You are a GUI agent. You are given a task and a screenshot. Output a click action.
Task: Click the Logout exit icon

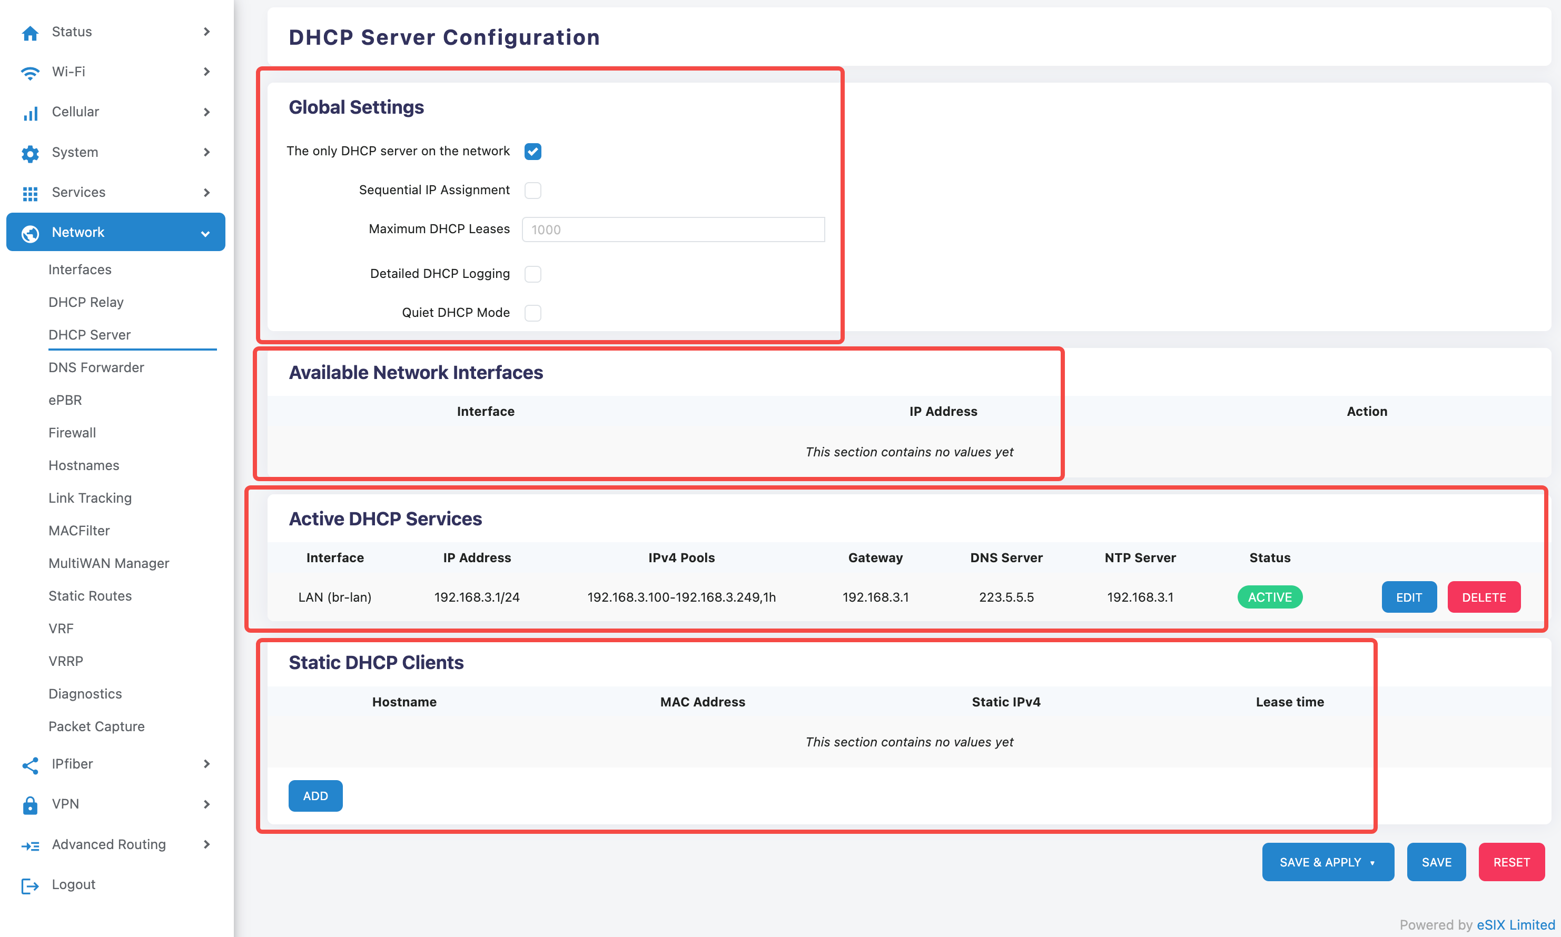click(29, 885)
